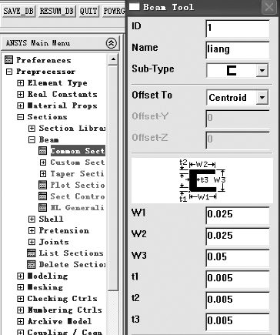Close the Beam Tool dialog
The height and width of the screenshot is (335, 280).
point(269,7)
